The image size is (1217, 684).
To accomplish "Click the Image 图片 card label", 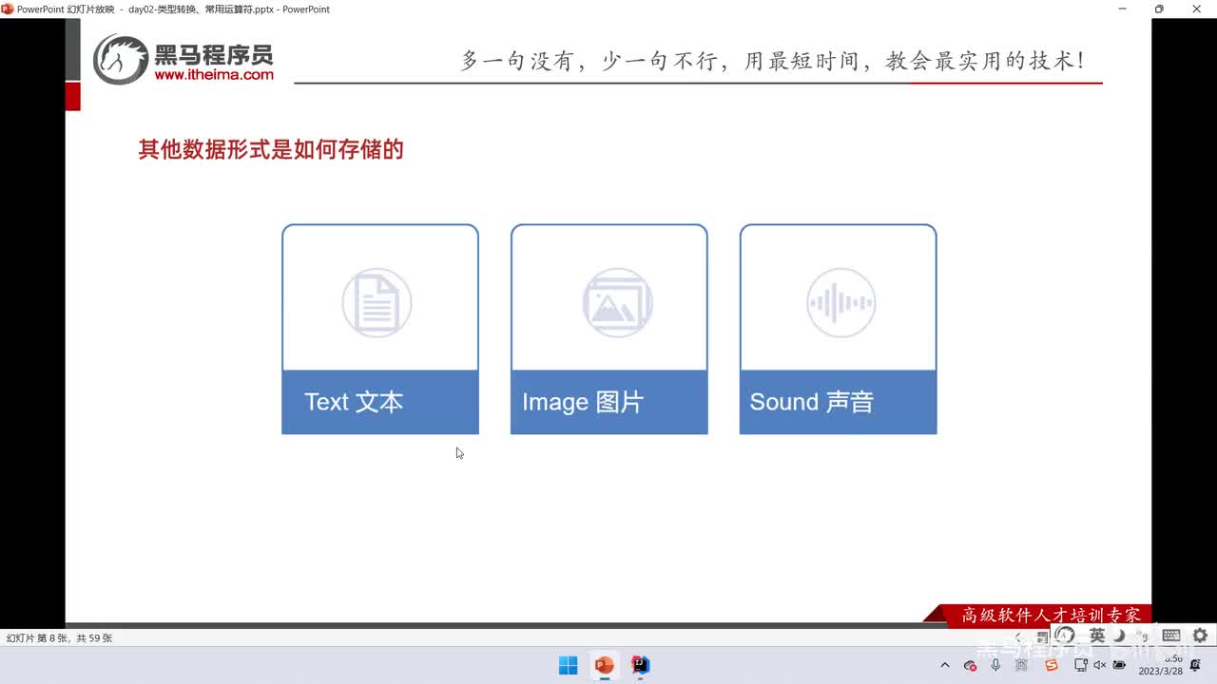I will [x=583, y=402].
